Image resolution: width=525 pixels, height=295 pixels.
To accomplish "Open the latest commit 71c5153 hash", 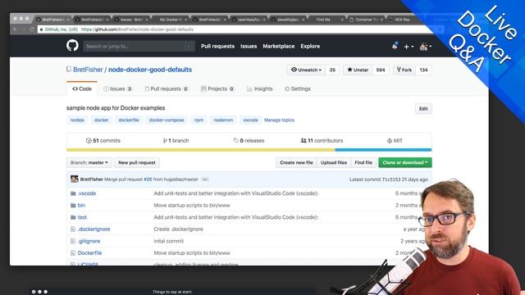I will click(x=391, y=179).
